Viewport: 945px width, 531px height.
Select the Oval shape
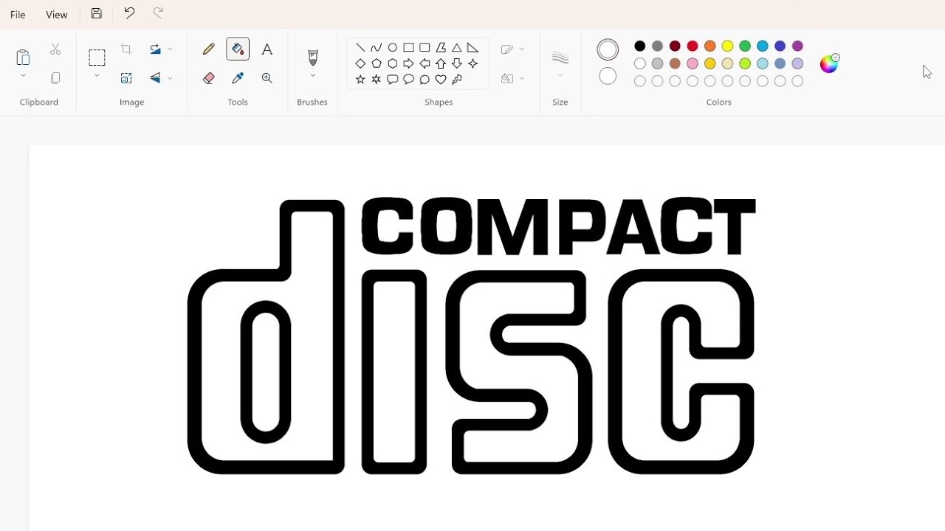(x=393, y=48)
